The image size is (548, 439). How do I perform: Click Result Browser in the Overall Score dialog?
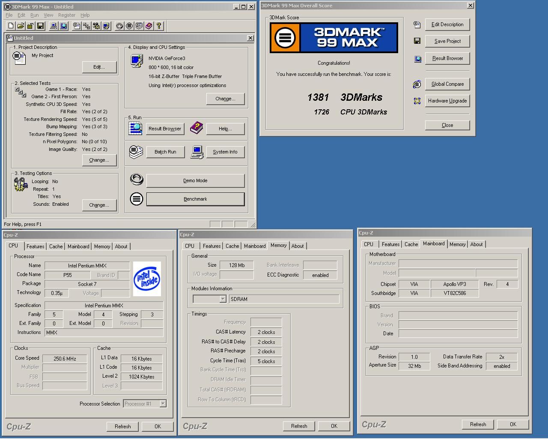click(447, 58)
